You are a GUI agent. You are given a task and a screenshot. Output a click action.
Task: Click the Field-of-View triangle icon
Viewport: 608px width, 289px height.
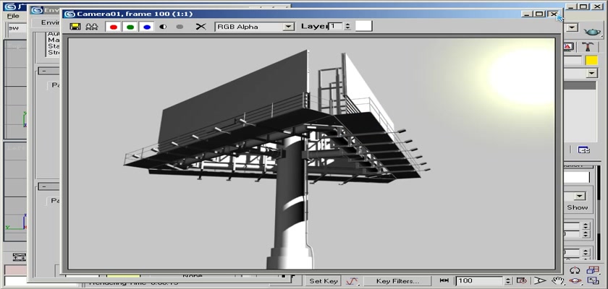point(540,280)
